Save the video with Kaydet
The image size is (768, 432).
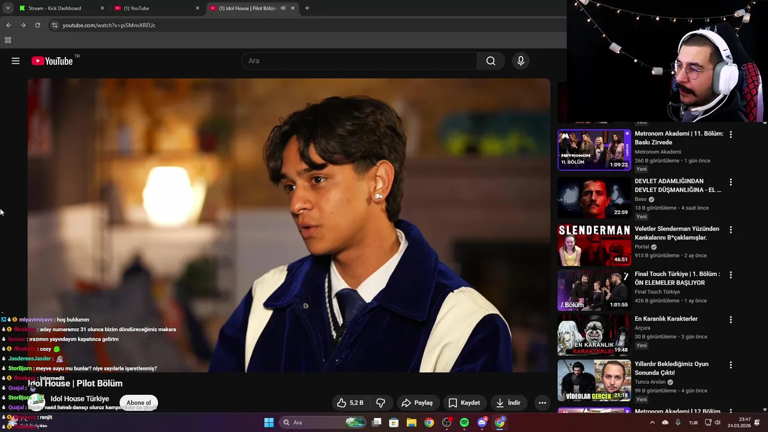464,403
